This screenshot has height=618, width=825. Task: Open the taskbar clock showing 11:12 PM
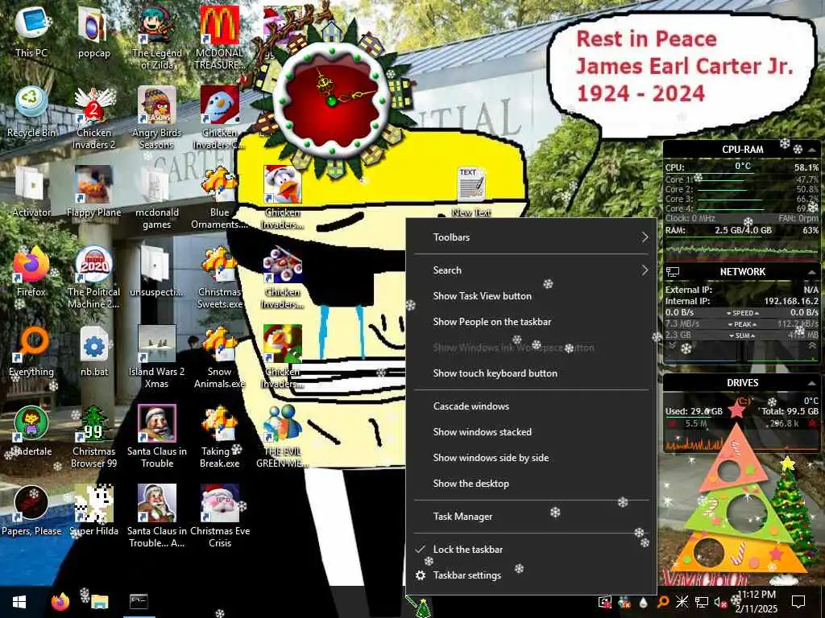coord(757,602)
